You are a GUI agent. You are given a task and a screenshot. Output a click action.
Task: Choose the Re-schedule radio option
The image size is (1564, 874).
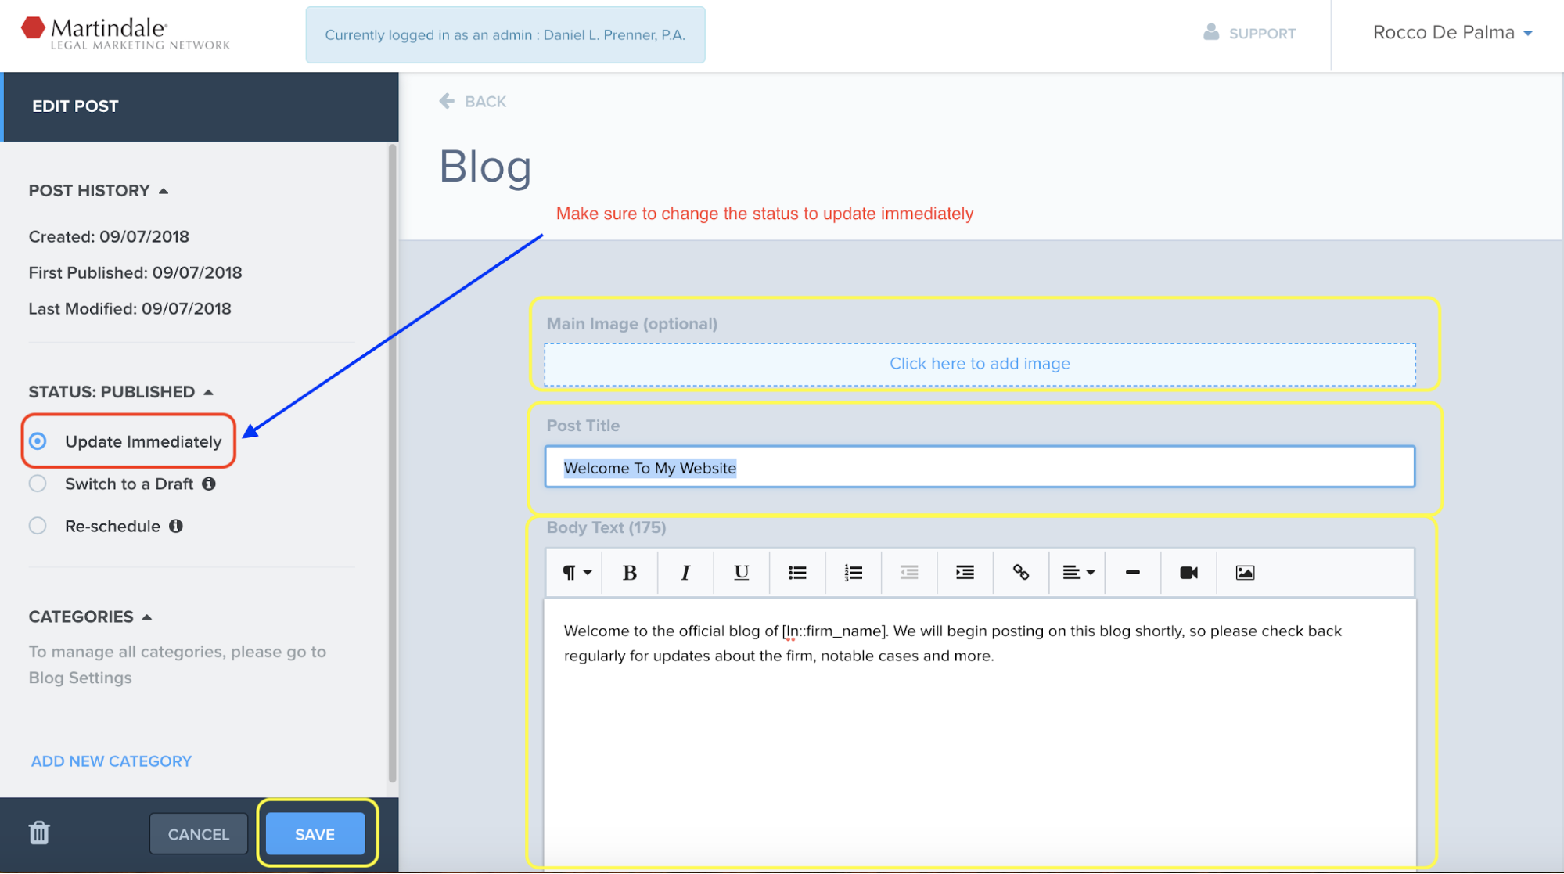(38, 526)
